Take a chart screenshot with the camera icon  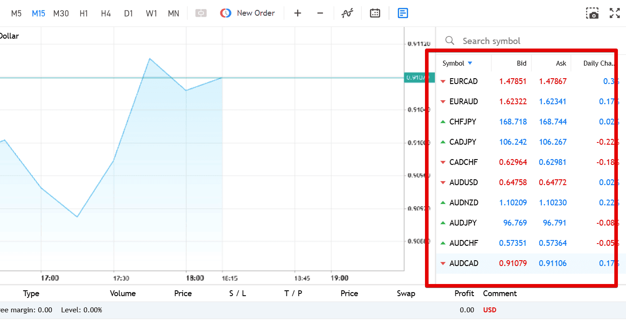592,13
